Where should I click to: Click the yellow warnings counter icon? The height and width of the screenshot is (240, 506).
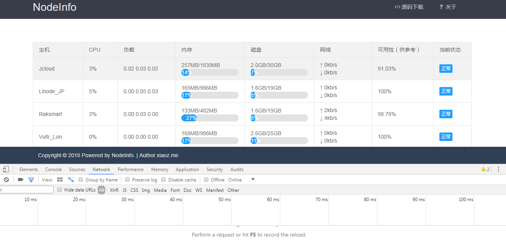point(482,169)
